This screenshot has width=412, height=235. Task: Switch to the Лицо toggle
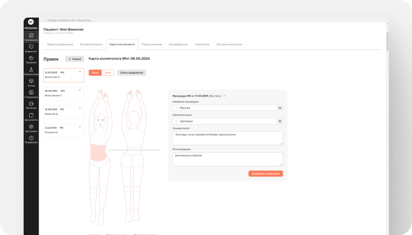click(95, 72)
